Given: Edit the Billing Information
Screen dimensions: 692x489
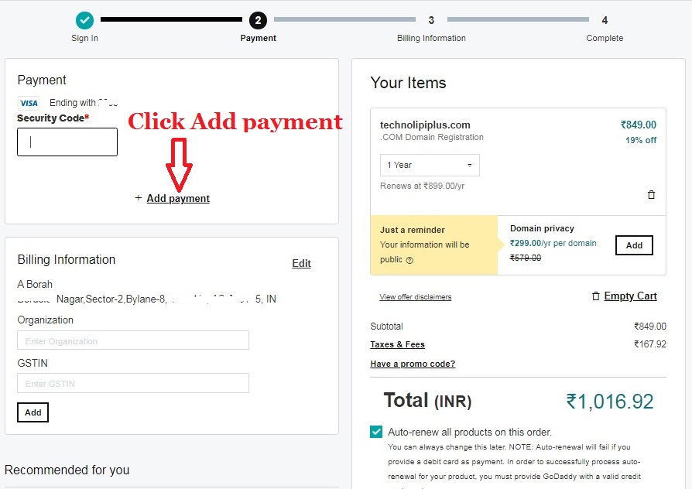Looking at the screenshot, I should [301, 264].
